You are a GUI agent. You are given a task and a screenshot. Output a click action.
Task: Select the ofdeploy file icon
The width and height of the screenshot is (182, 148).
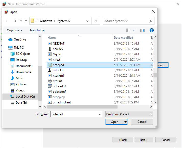(49, 97)
